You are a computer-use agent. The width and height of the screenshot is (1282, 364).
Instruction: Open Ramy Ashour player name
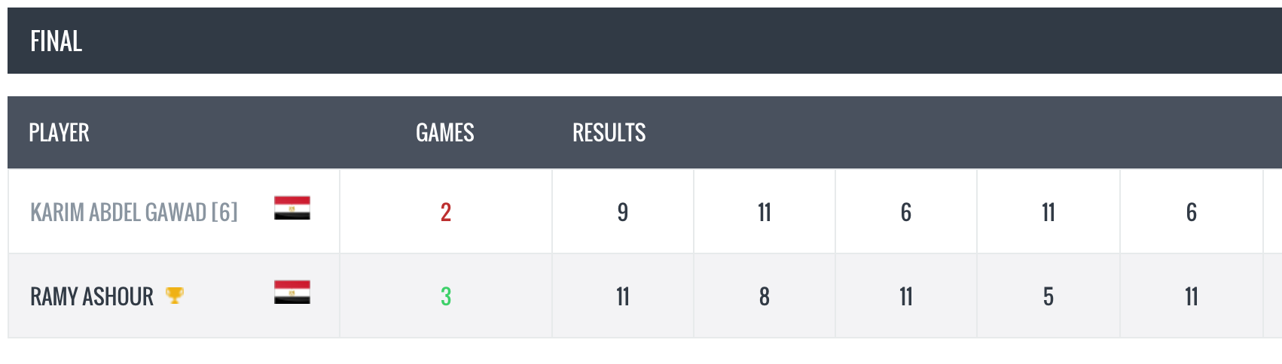92,296
